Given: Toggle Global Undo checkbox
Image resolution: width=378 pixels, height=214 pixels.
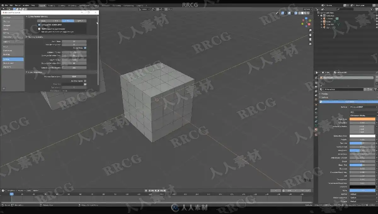Looking at the screenshot, I should 85,48.
